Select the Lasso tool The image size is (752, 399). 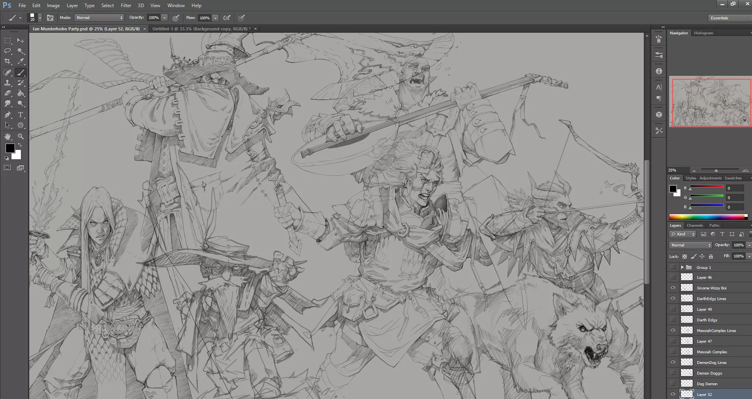point(8,51)
